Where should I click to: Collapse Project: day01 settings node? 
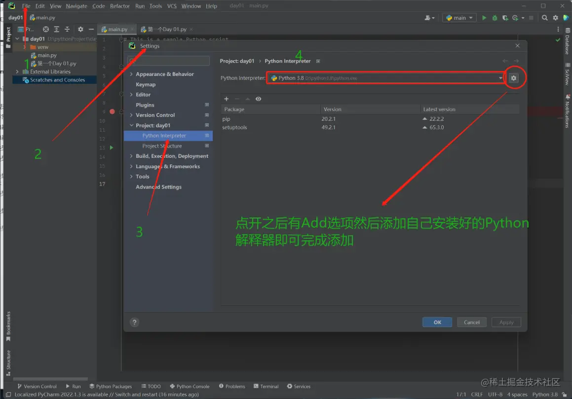point(131,125)
